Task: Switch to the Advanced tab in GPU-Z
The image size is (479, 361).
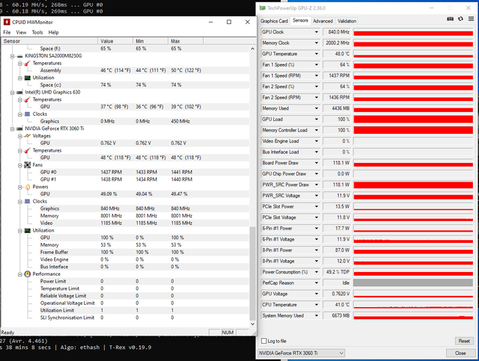Action: [323, 21]
